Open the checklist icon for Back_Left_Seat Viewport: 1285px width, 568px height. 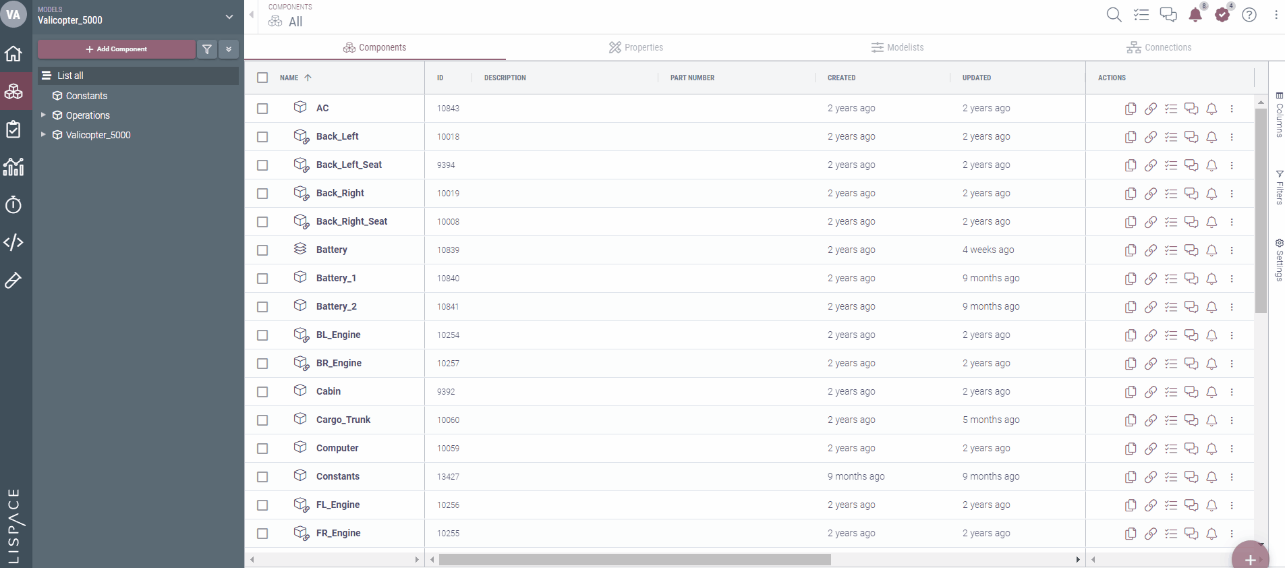(1171, 165)
